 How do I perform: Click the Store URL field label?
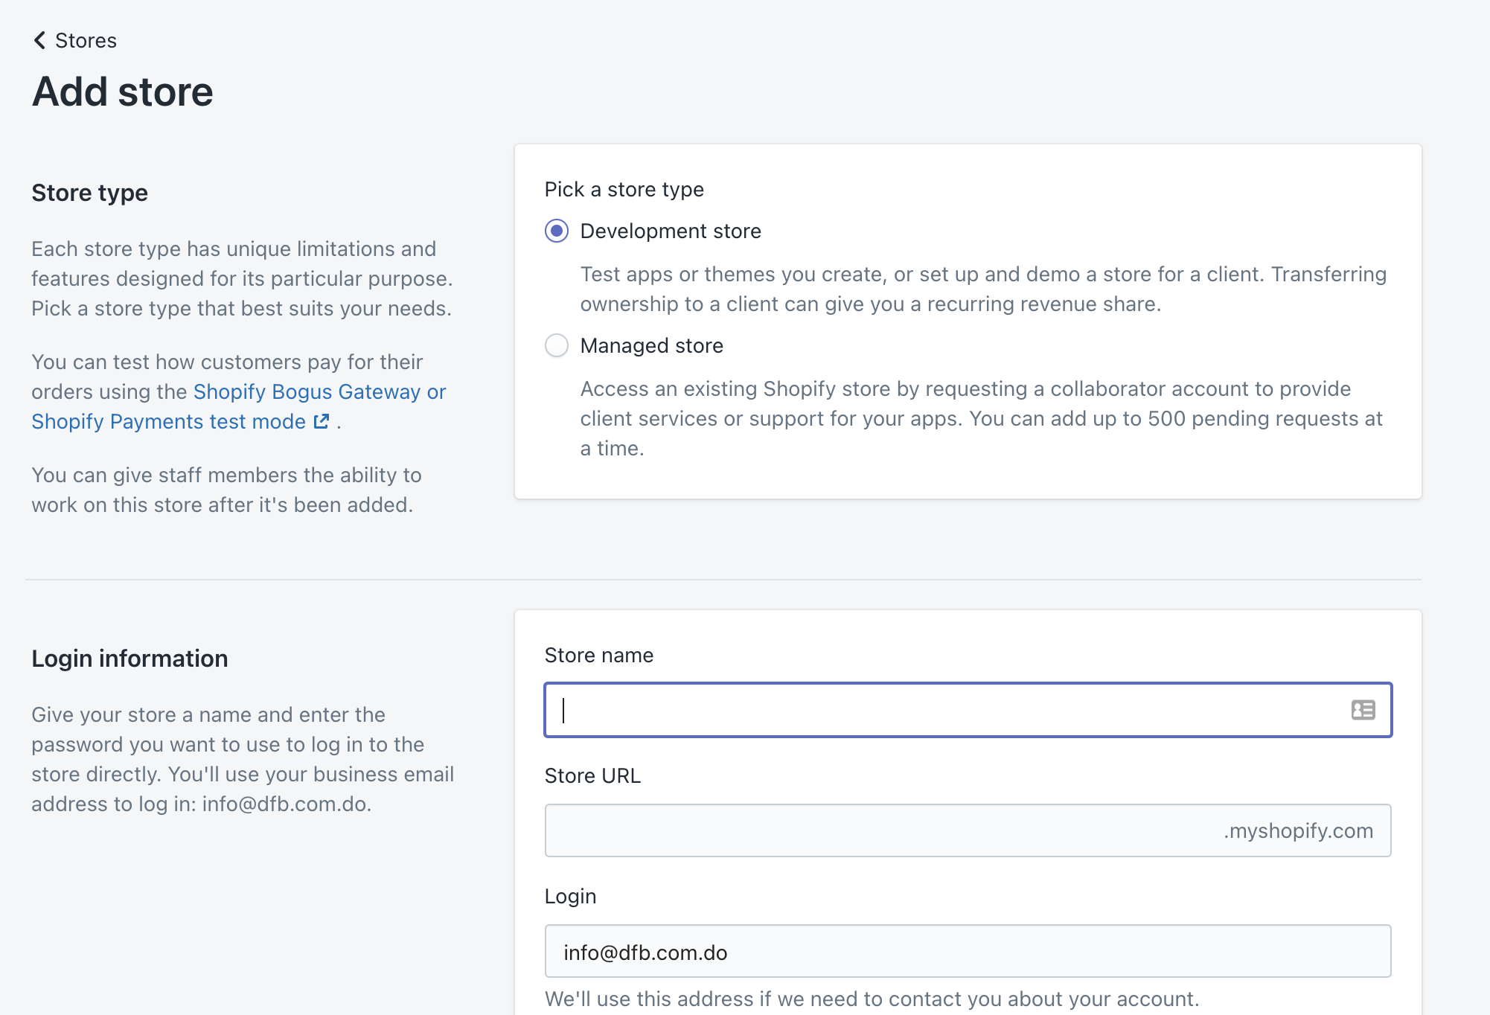click(592, 776)
